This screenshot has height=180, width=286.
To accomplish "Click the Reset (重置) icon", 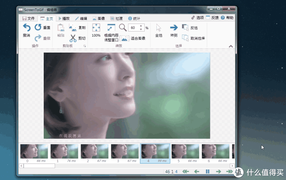I will 38,27.
